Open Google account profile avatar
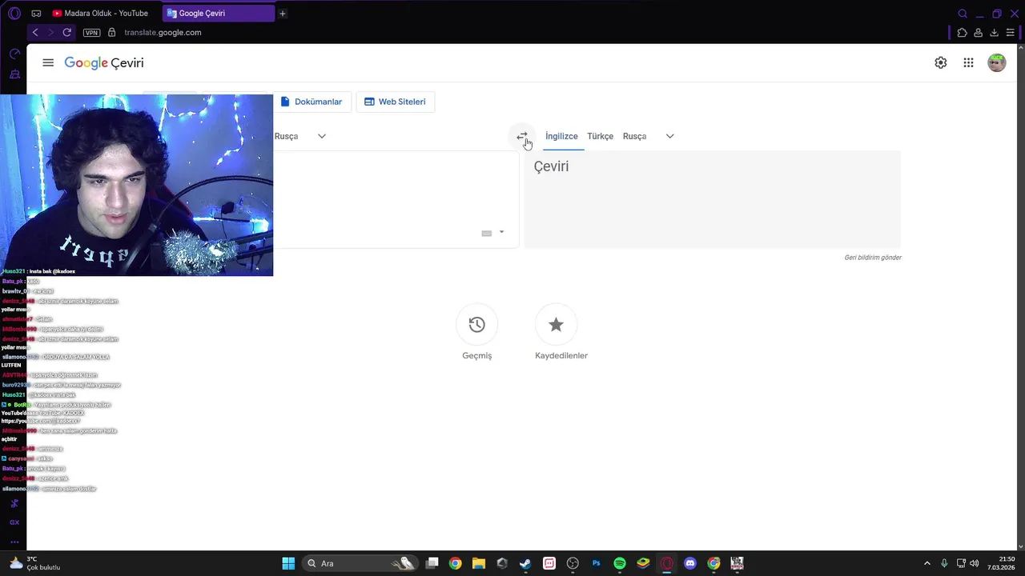 pos(997,62)
